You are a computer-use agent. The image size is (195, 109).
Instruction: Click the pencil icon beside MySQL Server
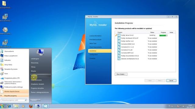(x=116, y=35)
